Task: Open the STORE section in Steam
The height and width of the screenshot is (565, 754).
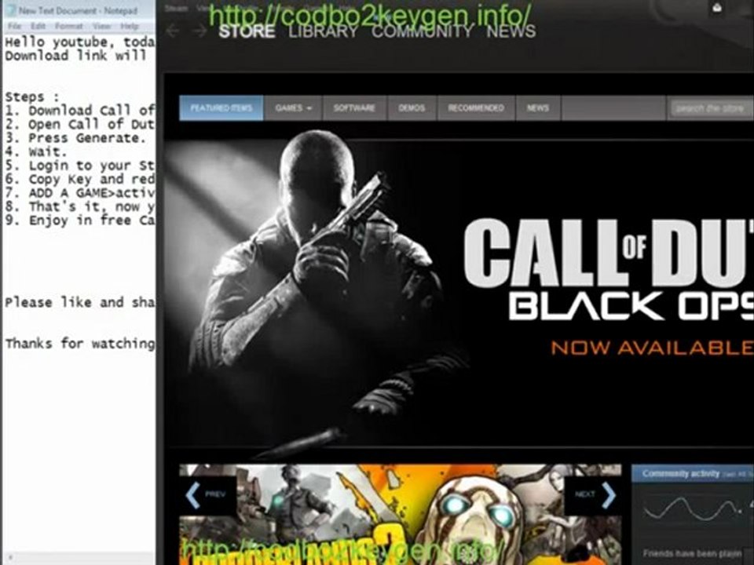Action: tap(247, 31)
